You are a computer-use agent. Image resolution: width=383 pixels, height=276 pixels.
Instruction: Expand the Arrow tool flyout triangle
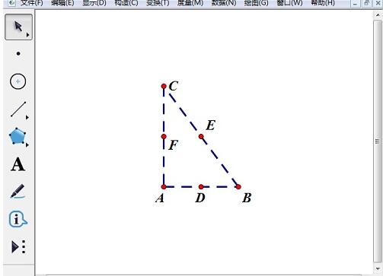28,35
